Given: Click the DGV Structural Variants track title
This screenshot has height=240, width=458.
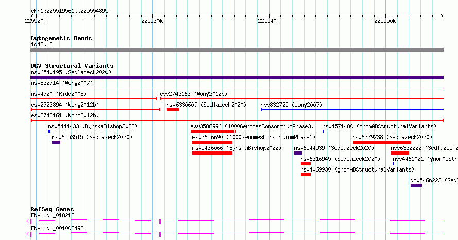Looking at the screenshot, I should [x=72, y=66].
